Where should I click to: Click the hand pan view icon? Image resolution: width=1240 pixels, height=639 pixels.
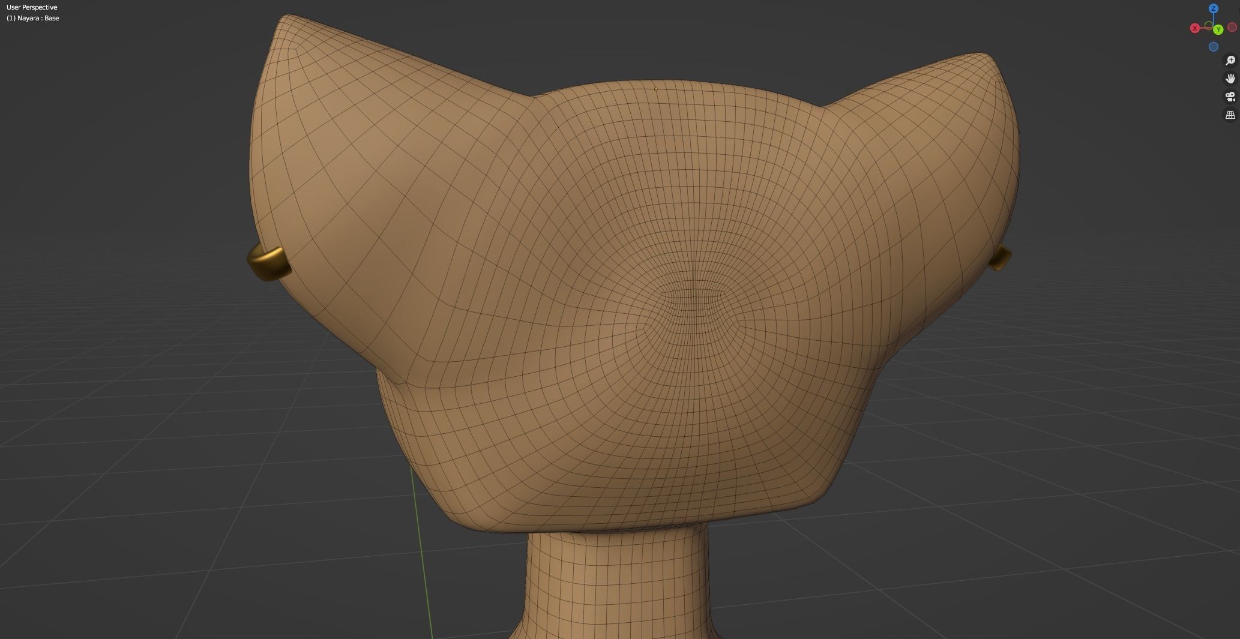1230,79
